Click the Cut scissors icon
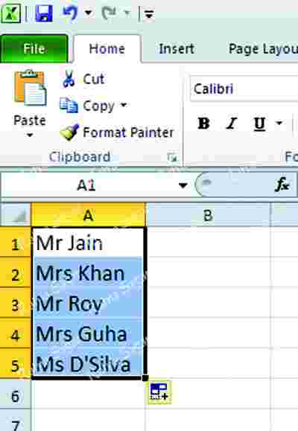 [x=69, y=79]
